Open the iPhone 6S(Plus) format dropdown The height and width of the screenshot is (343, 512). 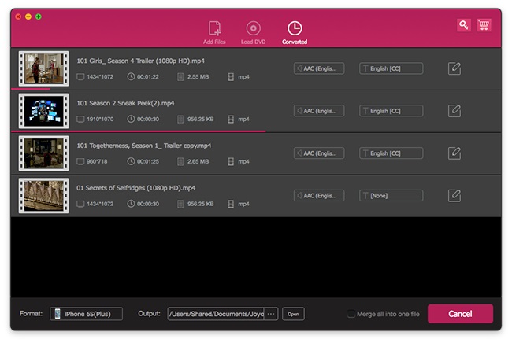(87, 314)
